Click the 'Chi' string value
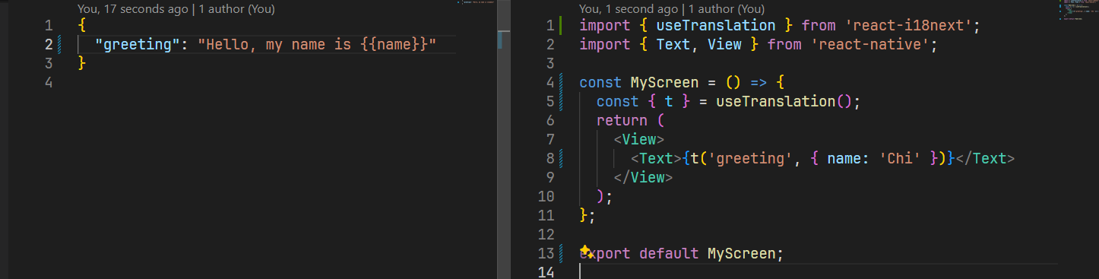Viewport: 1099px width, 279px height. tap(901, 159)
